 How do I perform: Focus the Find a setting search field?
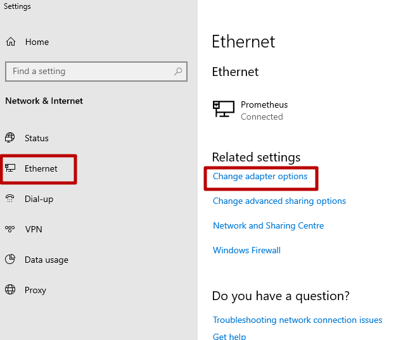(89, 72)
